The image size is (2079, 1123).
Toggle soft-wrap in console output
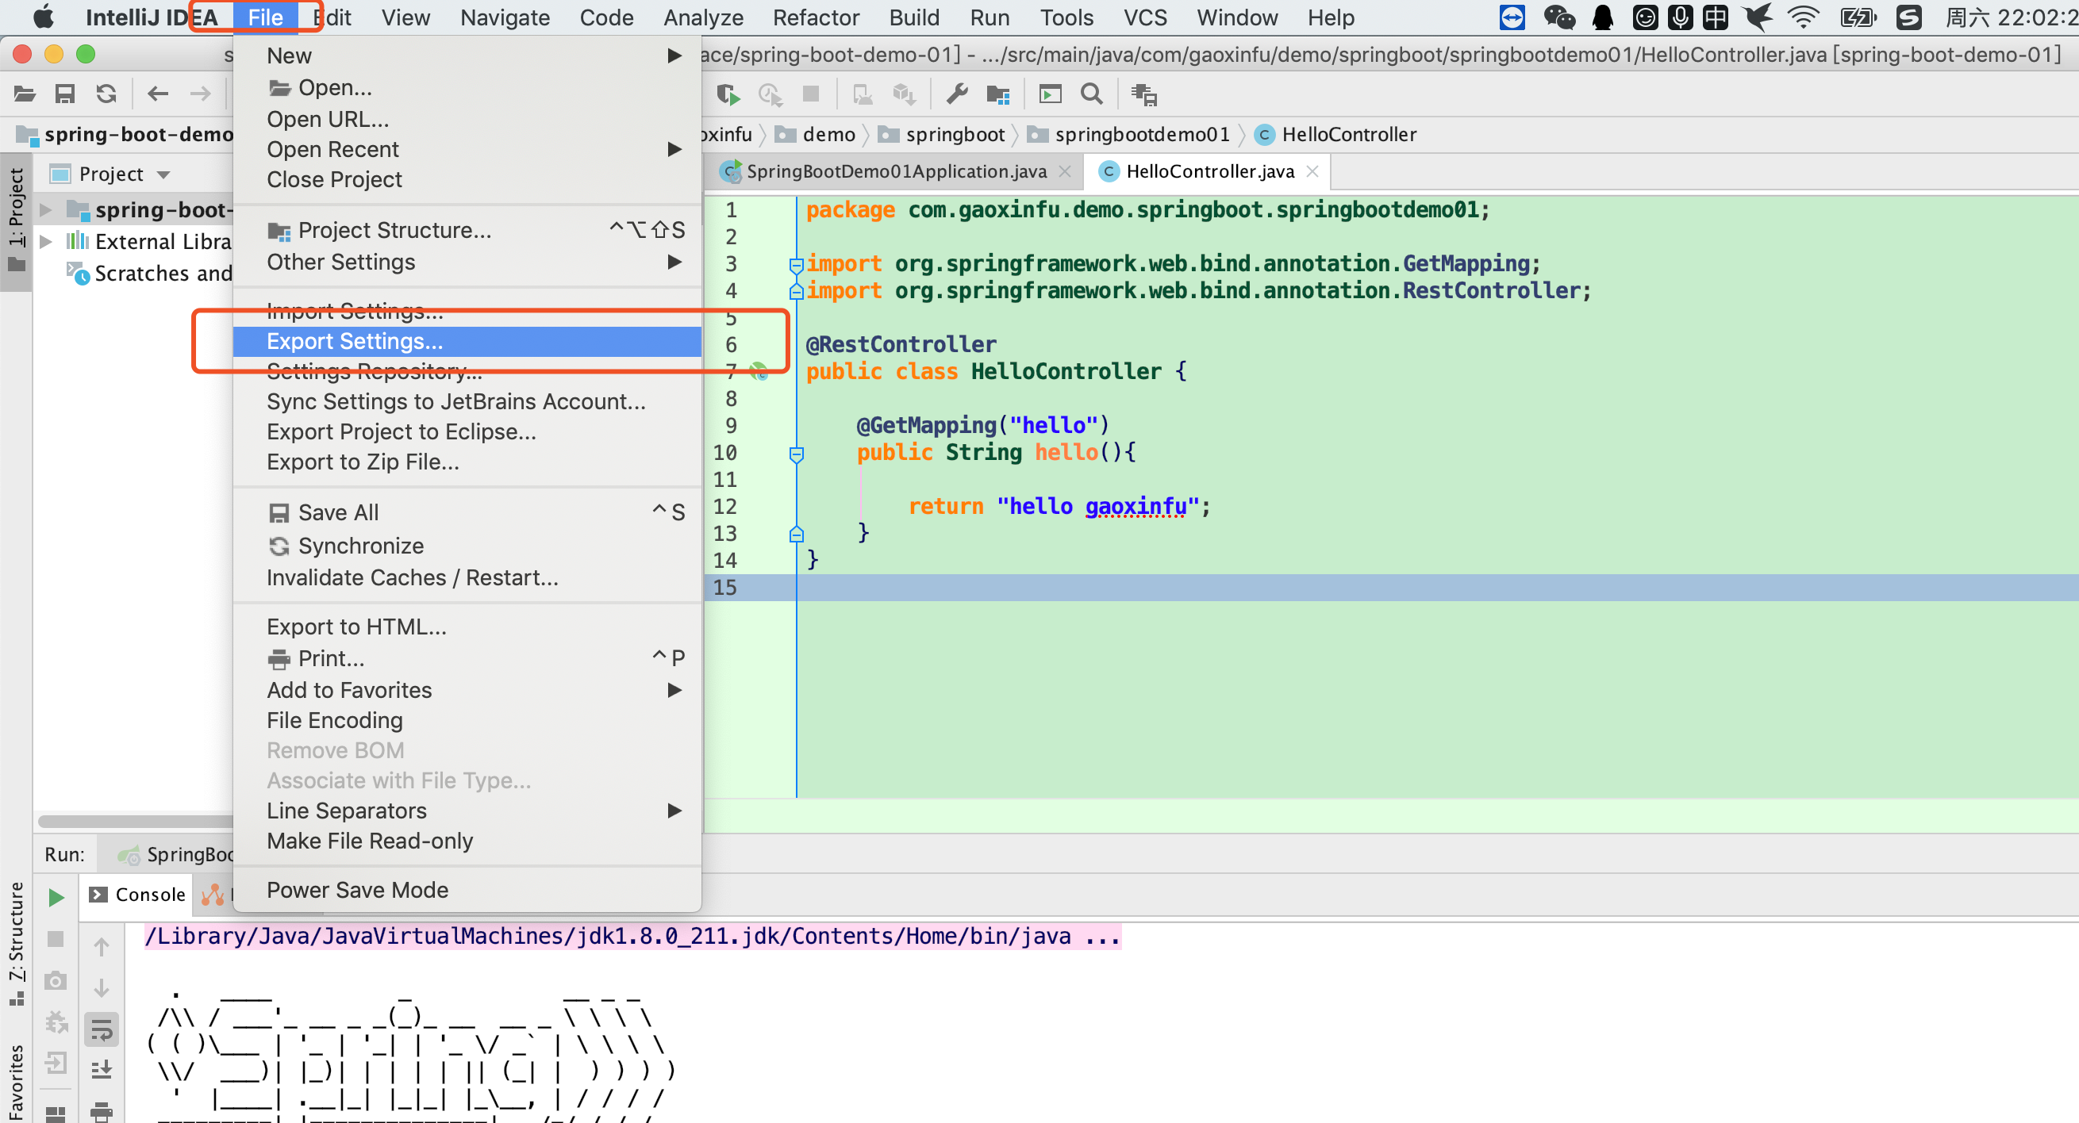102,1029
